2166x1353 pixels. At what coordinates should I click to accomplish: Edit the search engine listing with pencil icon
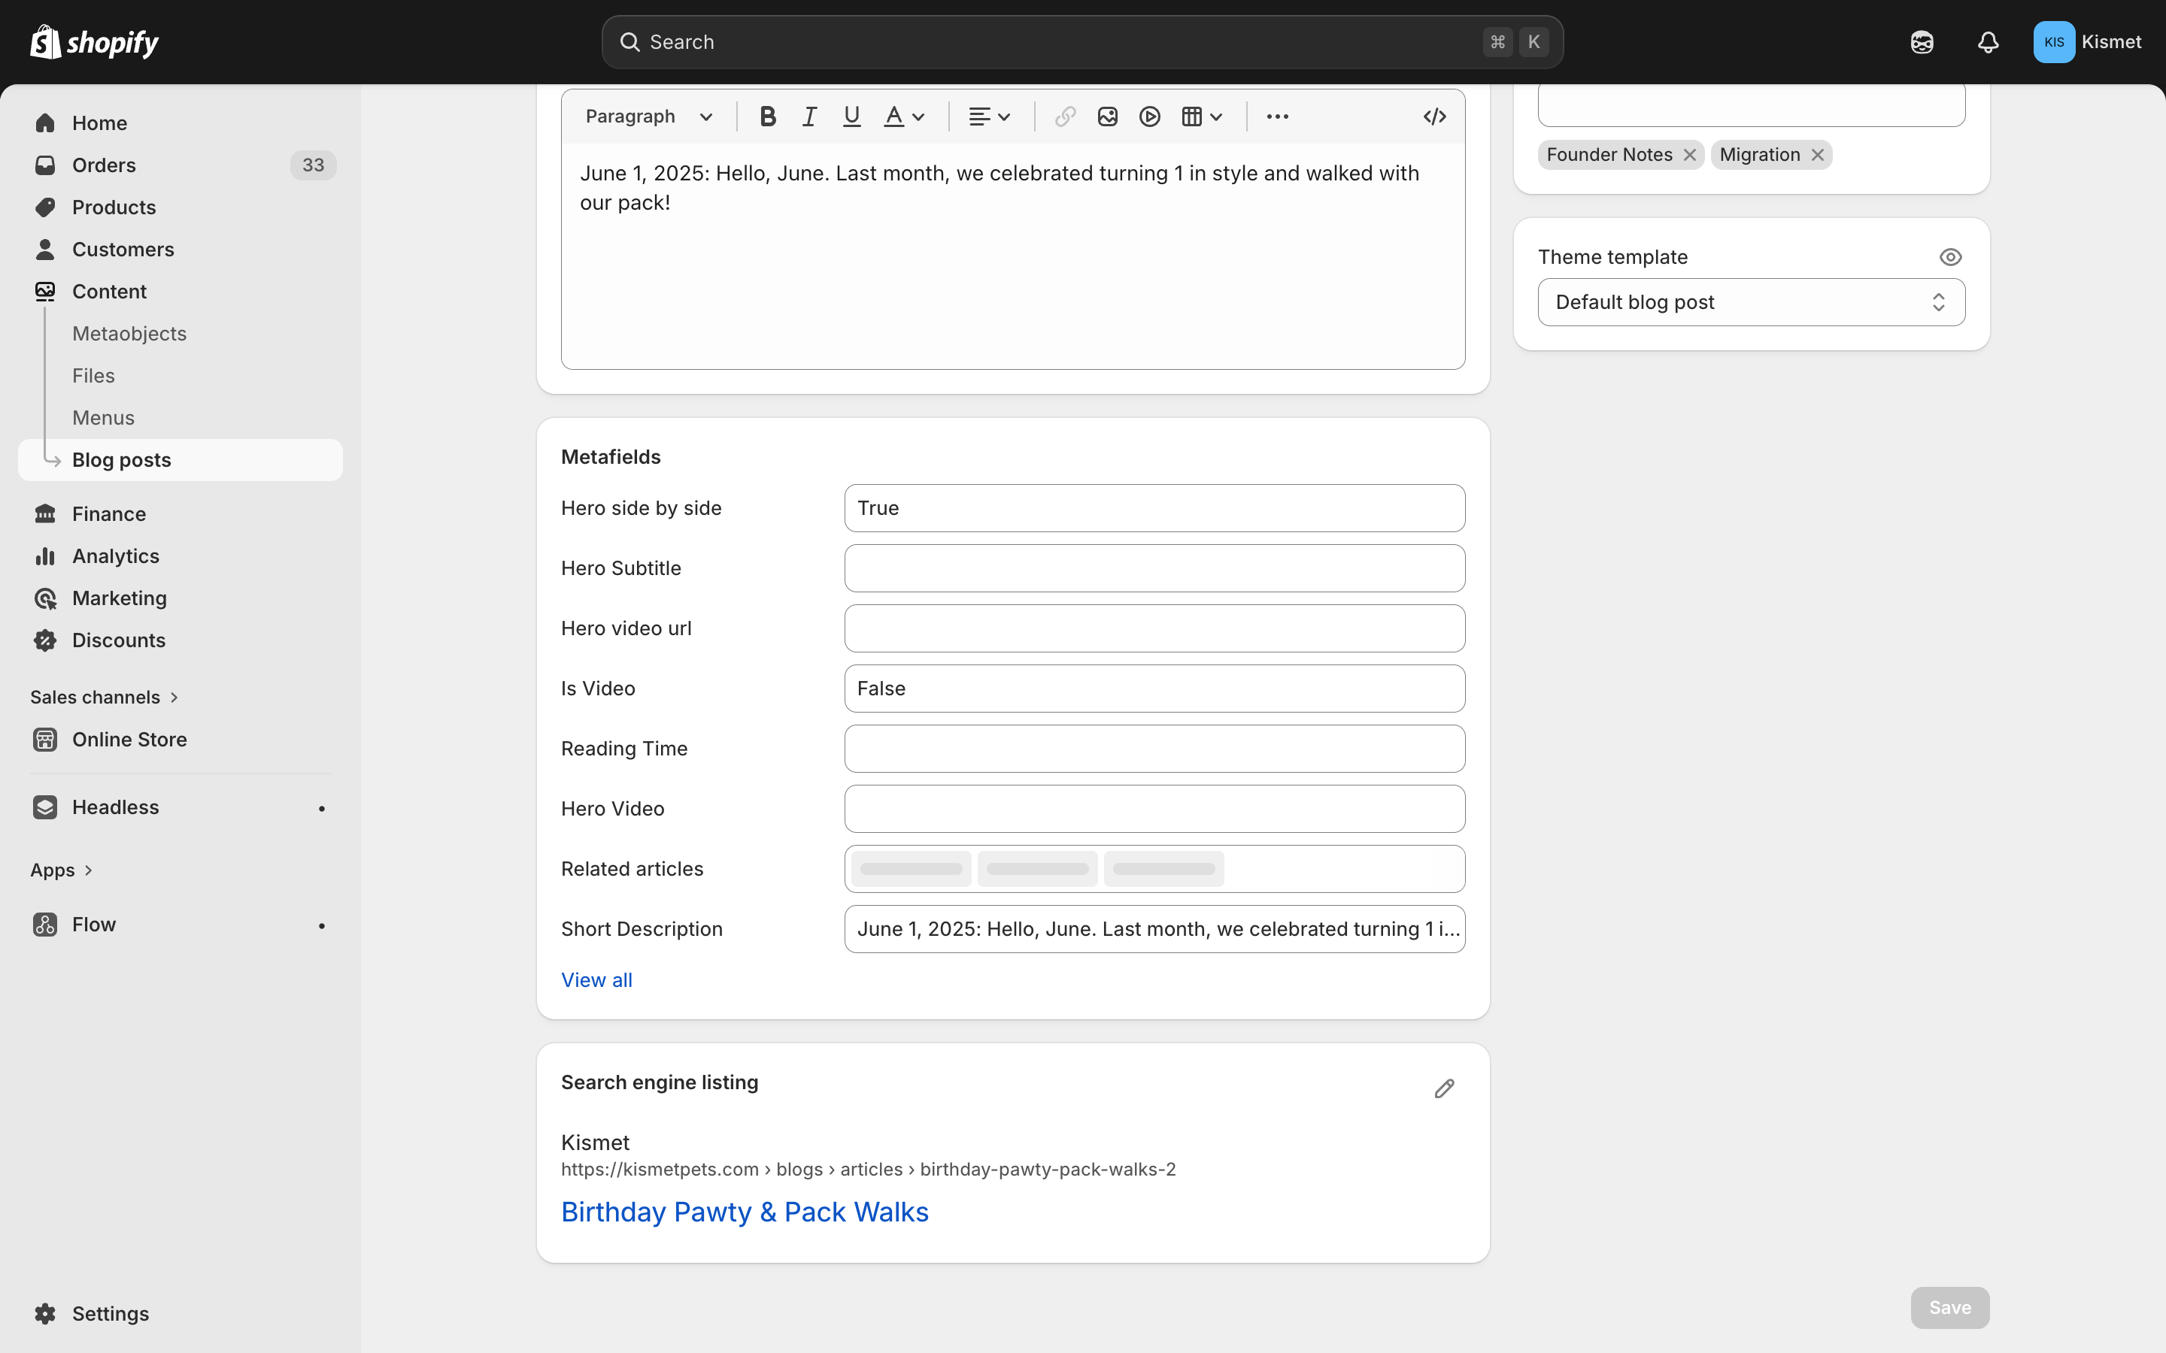(x=1442, y=1087)
